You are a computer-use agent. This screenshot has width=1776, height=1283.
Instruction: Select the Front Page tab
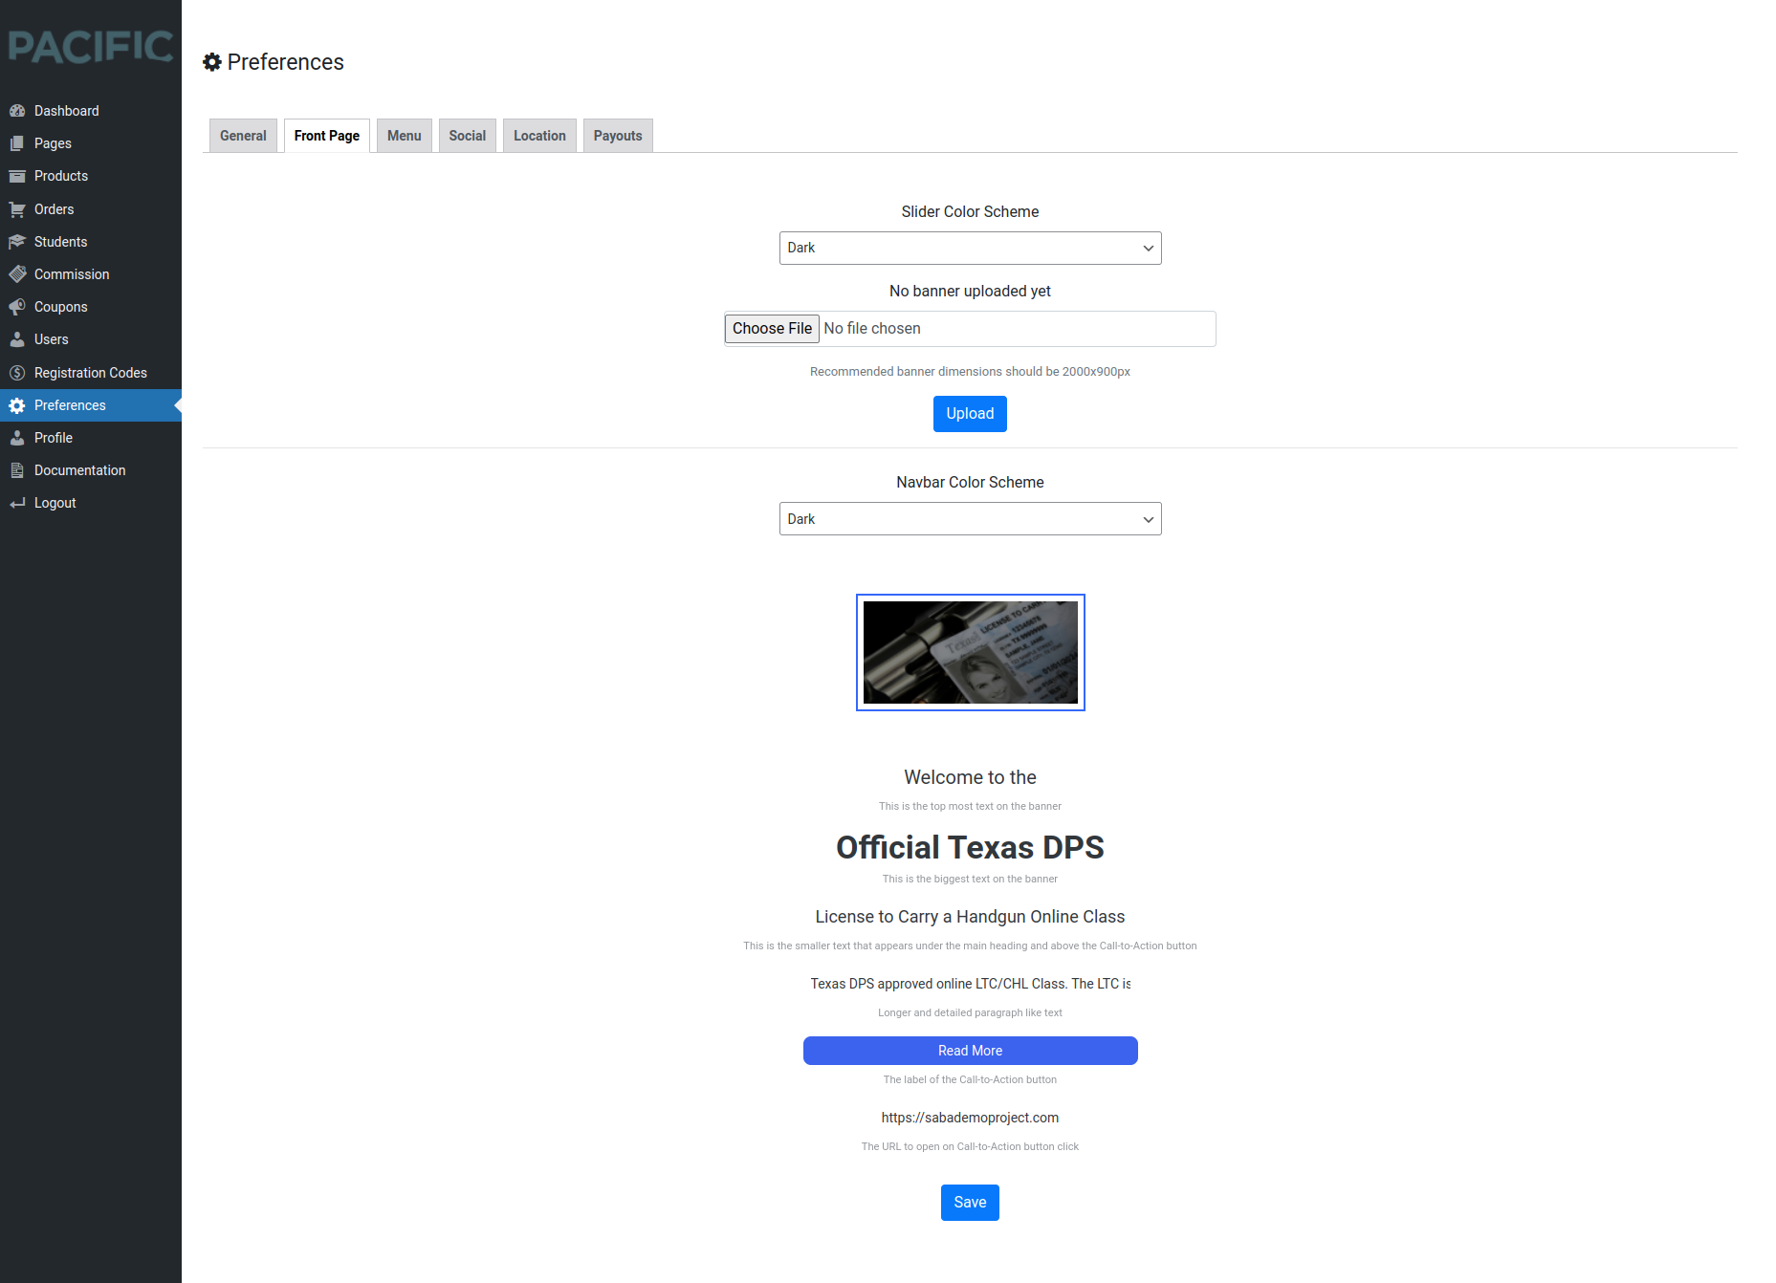tap(327, 136)
